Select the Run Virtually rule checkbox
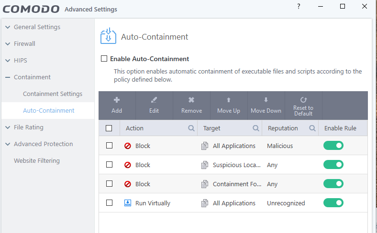The image size is (377, 233). point(109,203)
